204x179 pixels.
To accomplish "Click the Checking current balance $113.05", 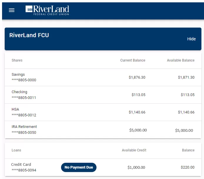I will click(138, 95).
